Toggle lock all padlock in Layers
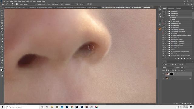The image size is (194, 109). pyautogui.click(x=176, y=70)
